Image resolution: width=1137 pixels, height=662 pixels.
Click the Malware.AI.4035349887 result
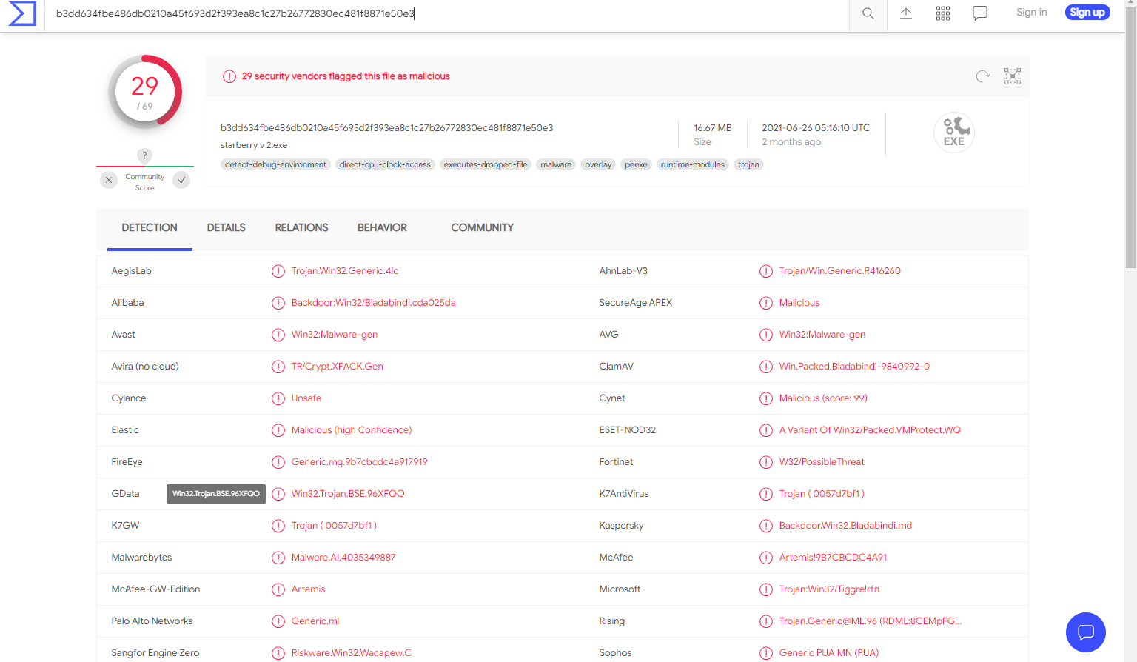(343, 558)
